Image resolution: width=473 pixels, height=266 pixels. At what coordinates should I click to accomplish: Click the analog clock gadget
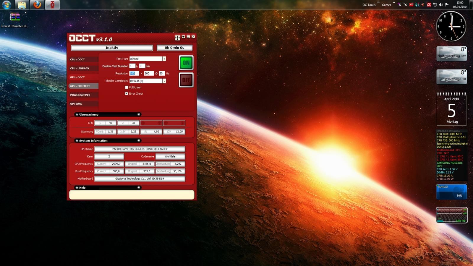[451, 26]
